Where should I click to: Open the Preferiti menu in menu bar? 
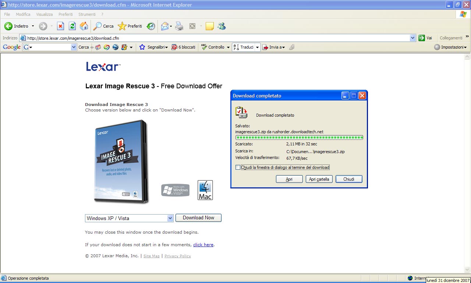point(65,14)
